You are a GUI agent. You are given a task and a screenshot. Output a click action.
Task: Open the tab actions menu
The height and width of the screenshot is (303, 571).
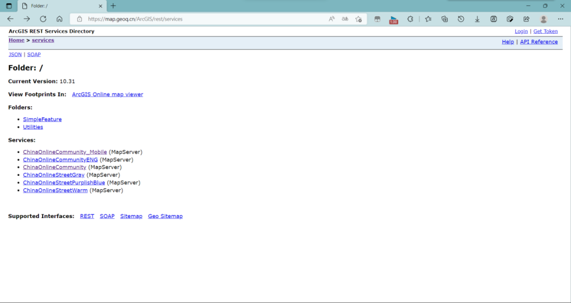click(x=9, y=6)
